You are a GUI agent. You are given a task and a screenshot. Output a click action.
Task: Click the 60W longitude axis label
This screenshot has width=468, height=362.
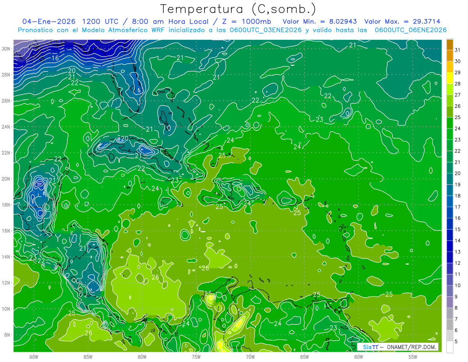pos(359,357)
